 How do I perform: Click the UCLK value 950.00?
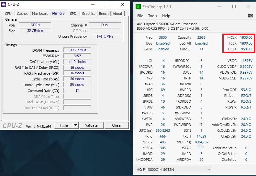(x=246, y=49)
